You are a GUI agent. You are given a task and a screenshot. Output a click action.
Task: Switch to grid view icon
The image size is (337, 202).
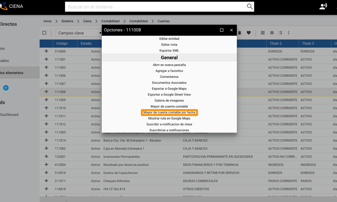[263, 33]
